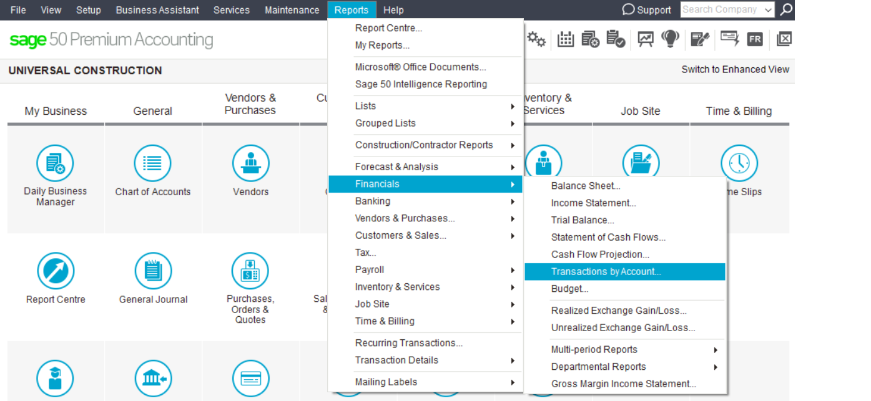The height and width of the screenshot is (401, 871).
Task: Open the Report Centre home icon
Action: (56, 271)
